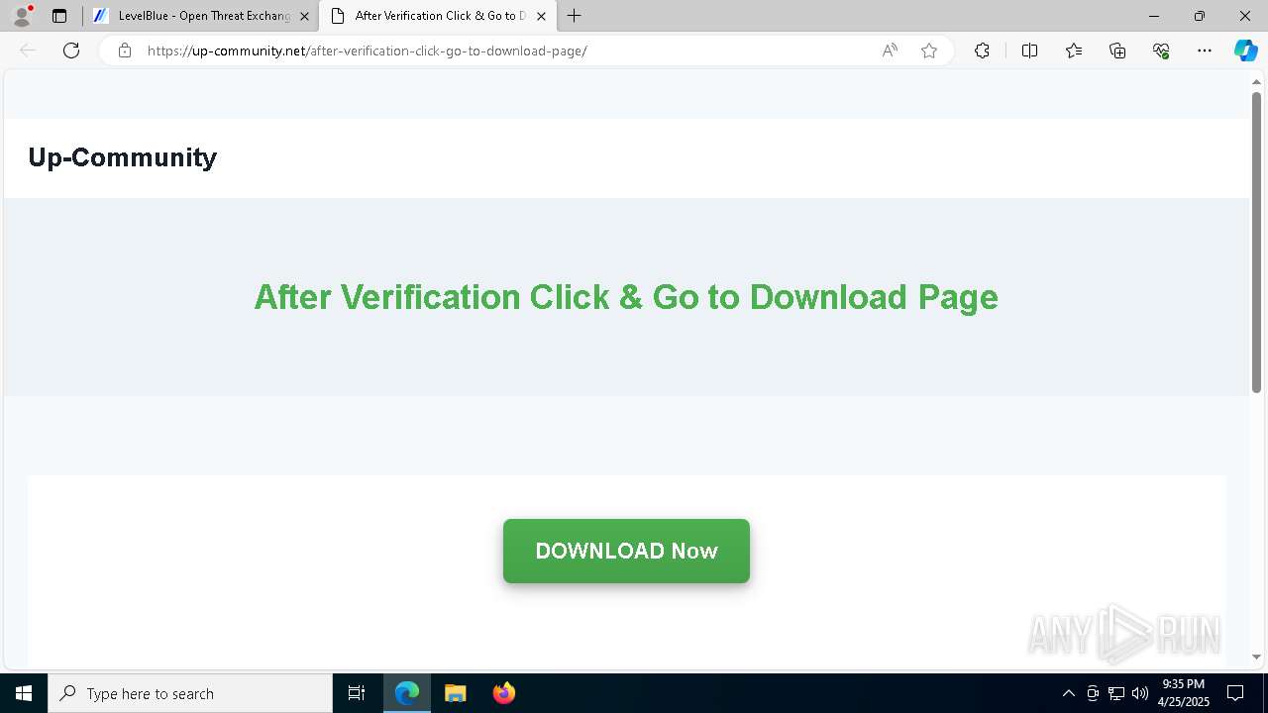Enter split screen view
Viewport: 1268px width, 713px height.
[x=1029, y=51]
